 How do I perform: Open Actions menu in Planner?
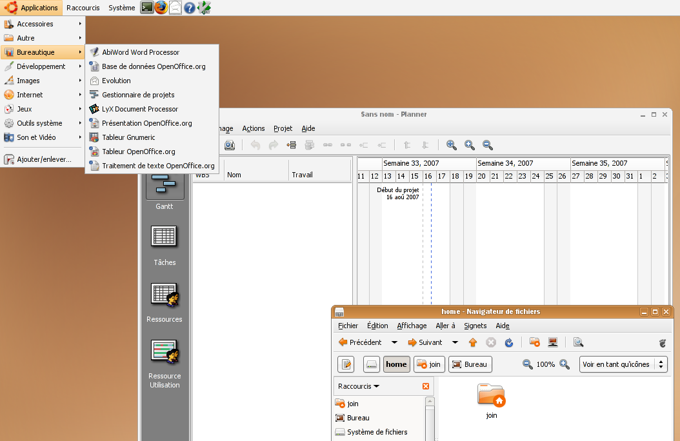point(254,129)
